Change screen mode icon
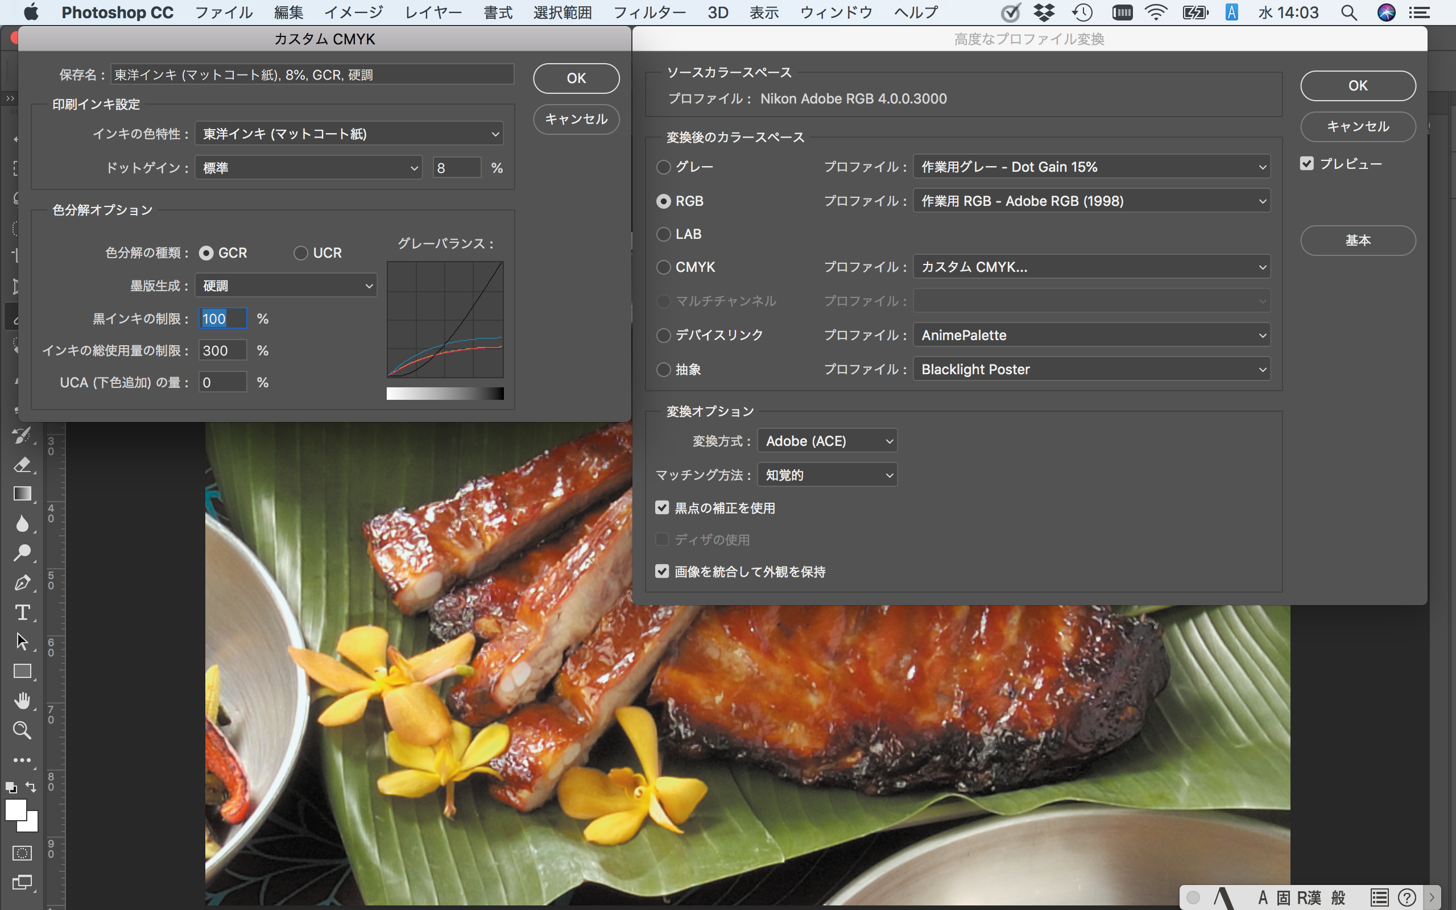Image resolution: width=1456 pixels, height=910 pixels. pos(22,882)
